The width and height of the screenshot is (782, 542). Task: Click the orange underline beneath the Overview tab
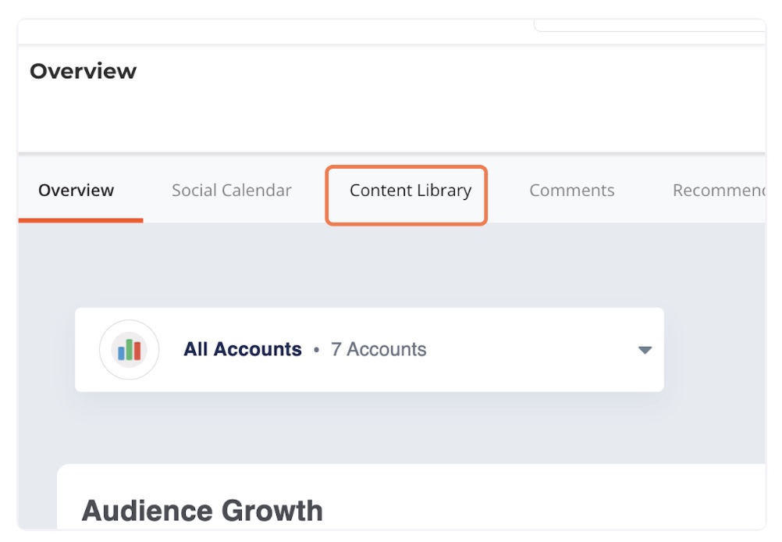80,220
